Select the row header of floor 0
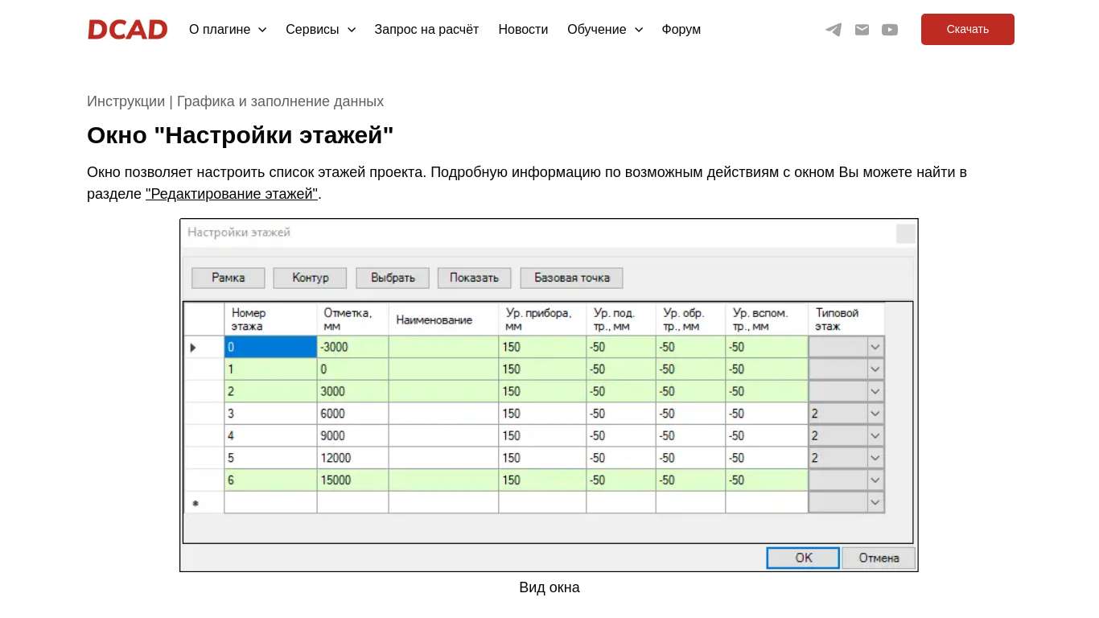 pos(204,347)
